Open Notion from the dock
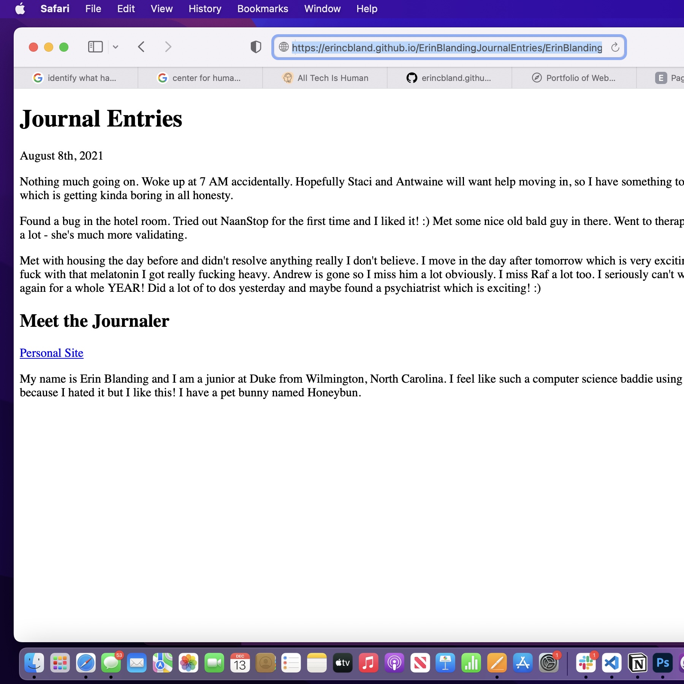Image resolution: width=684 pixels, height=684 pixels. pyautogui.click(x=637, y=663)
